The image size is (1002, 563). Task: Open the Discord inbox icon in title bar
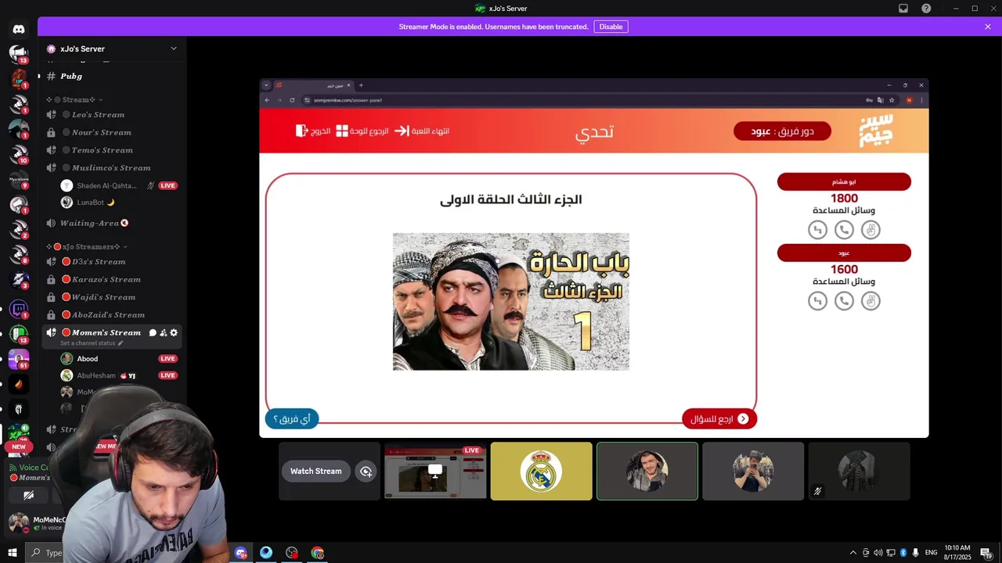[x=903, y=9]
